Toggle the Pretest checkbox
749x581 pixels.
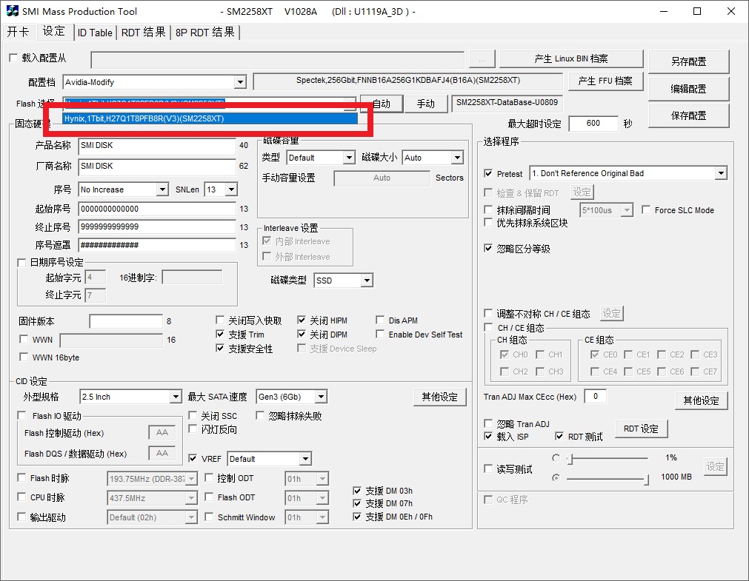click(488, 174)
